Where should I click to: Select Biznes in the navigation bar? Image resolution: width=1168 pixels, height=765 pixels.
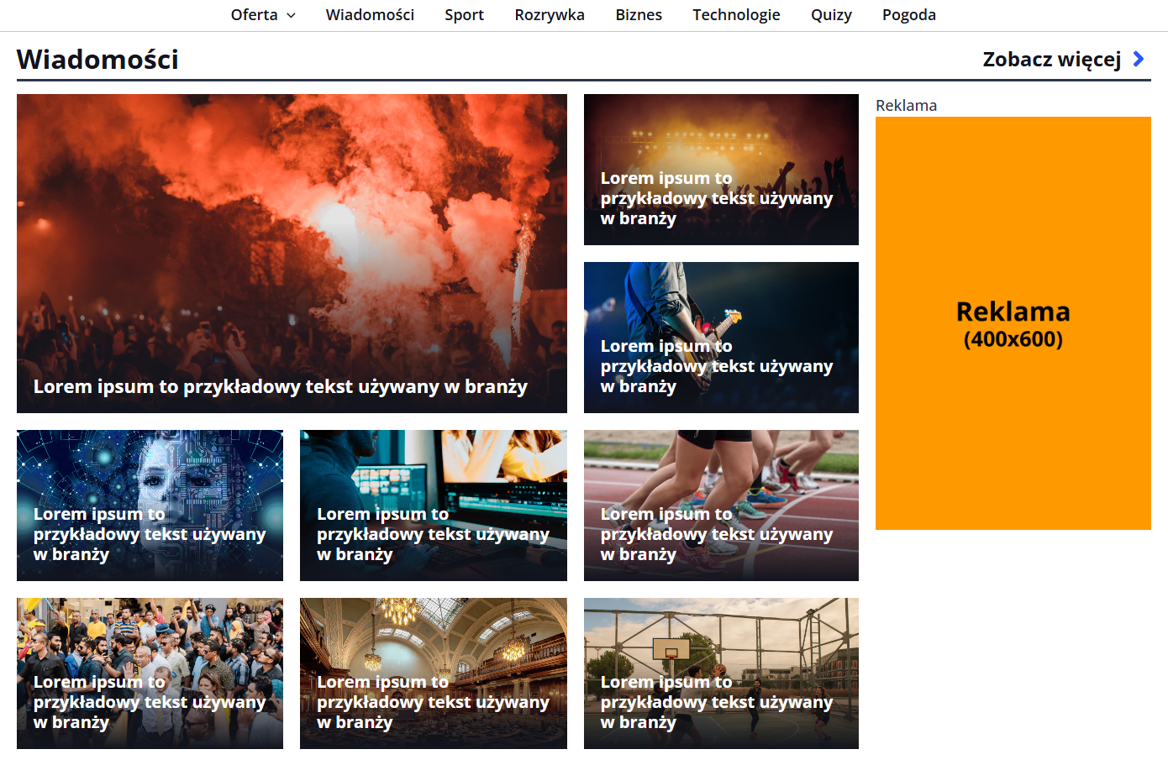[x=639, y=15]
